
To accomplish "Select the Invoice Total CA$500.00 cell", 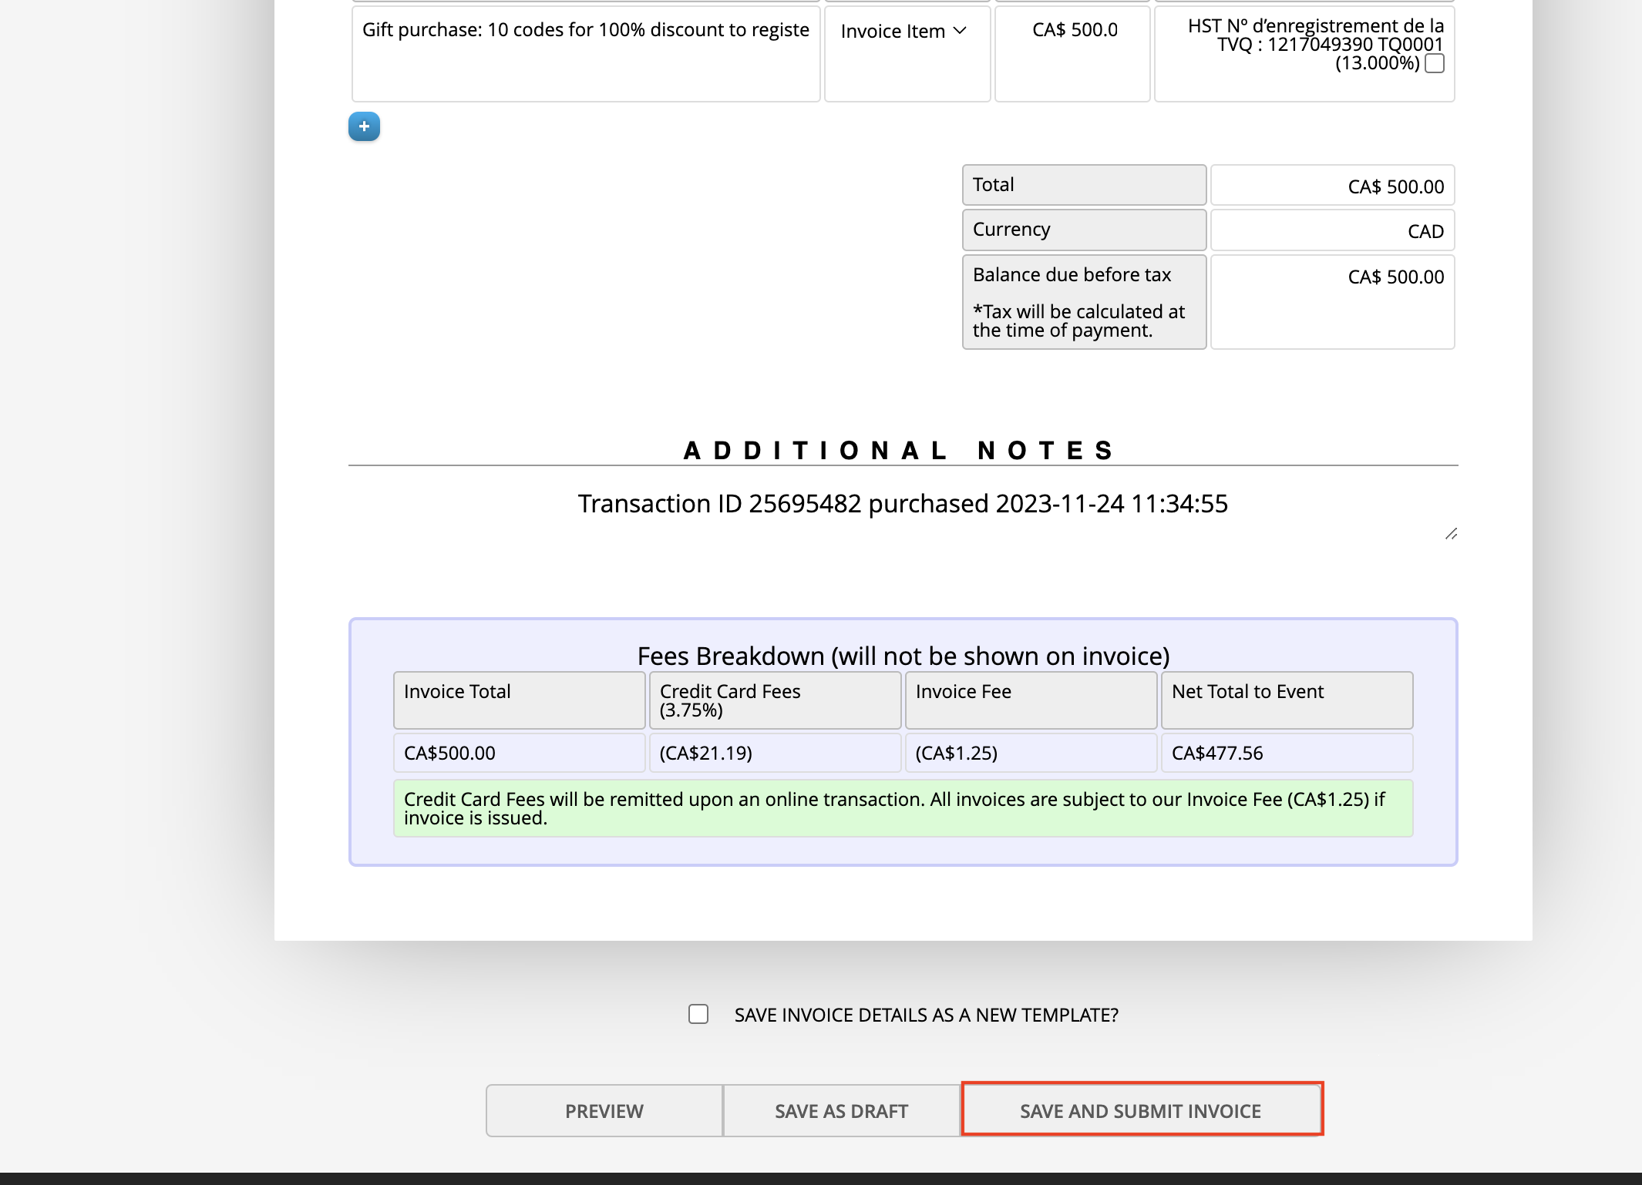I will pyautogui.click(x=518, y=753).
